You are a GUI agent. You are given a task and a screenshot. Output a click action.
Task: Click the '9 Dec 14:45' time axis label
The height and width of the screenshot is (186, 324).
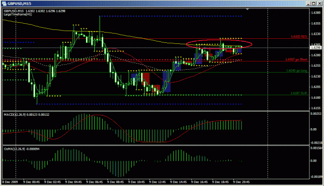pos(178,182)
